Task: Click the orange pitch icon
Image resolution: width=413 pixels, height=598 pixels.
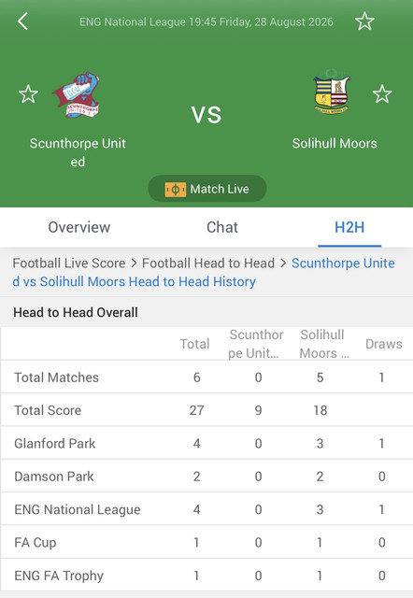Action: pyautogui.click(x=176, y=189)
